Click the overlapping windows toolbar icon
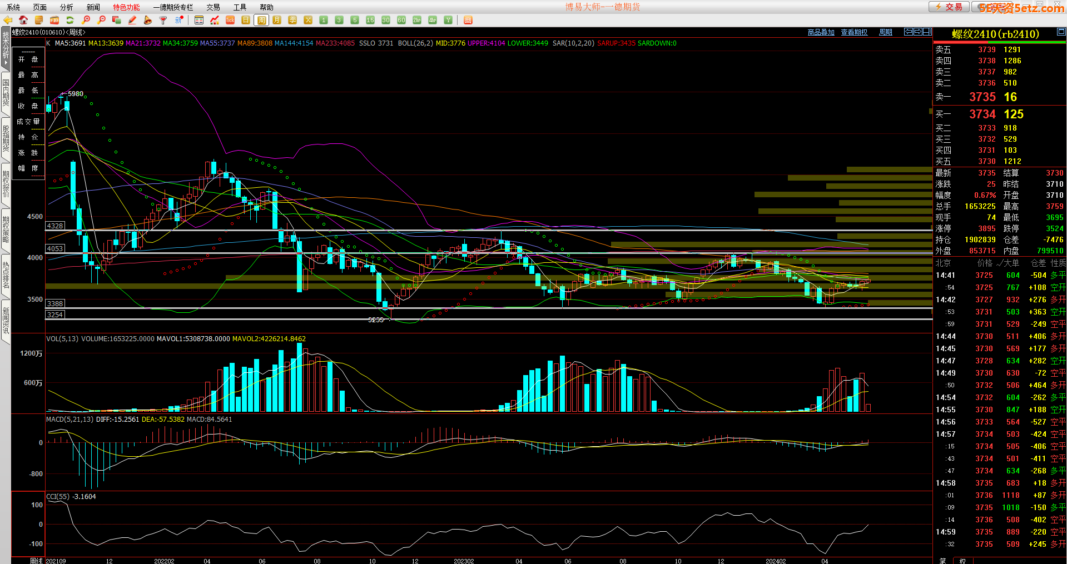 point(117,20)
